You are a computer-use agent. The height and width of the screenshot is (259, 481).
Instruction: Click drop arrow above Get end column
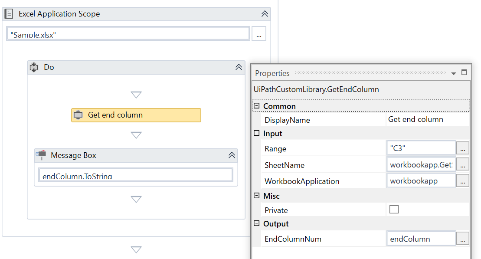click(136, 95)
